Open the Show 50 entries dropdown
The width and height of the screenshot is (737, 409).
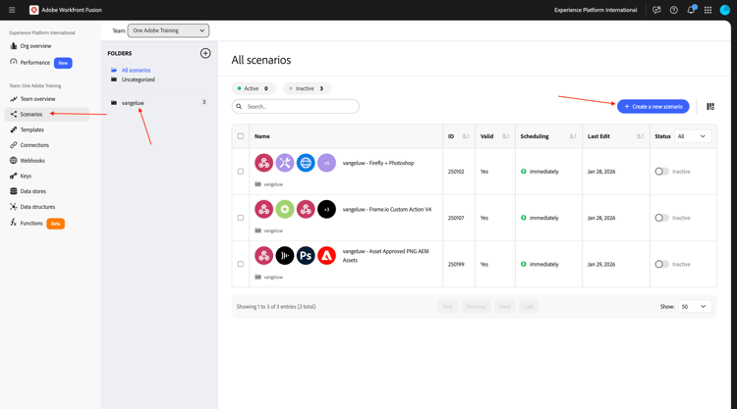tap(695, 306)
